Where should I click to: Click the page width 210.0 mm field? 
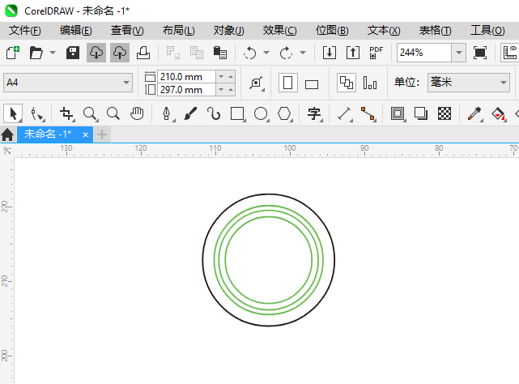pos(186,77)
